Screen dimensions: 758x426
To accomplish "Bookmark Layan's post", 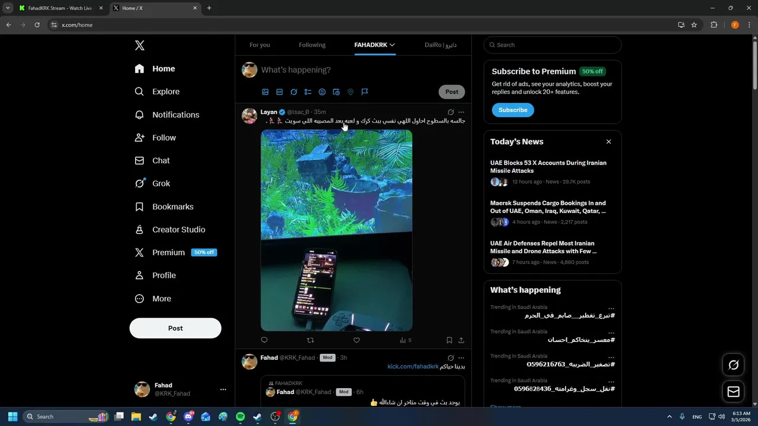I will pos(449,340).
